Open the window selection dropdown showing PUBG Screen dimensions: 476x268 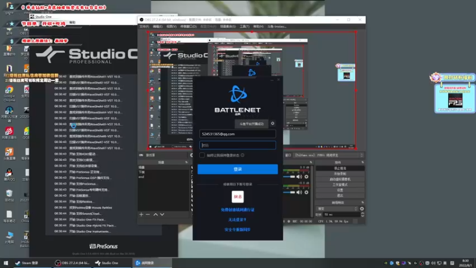point(329,155)
